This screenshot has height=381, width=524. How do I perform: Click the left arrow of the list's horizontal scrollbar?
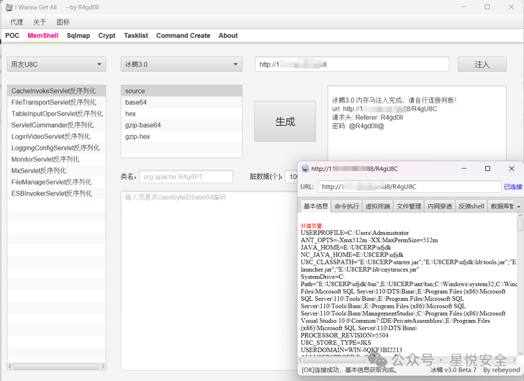click(10, 366)
